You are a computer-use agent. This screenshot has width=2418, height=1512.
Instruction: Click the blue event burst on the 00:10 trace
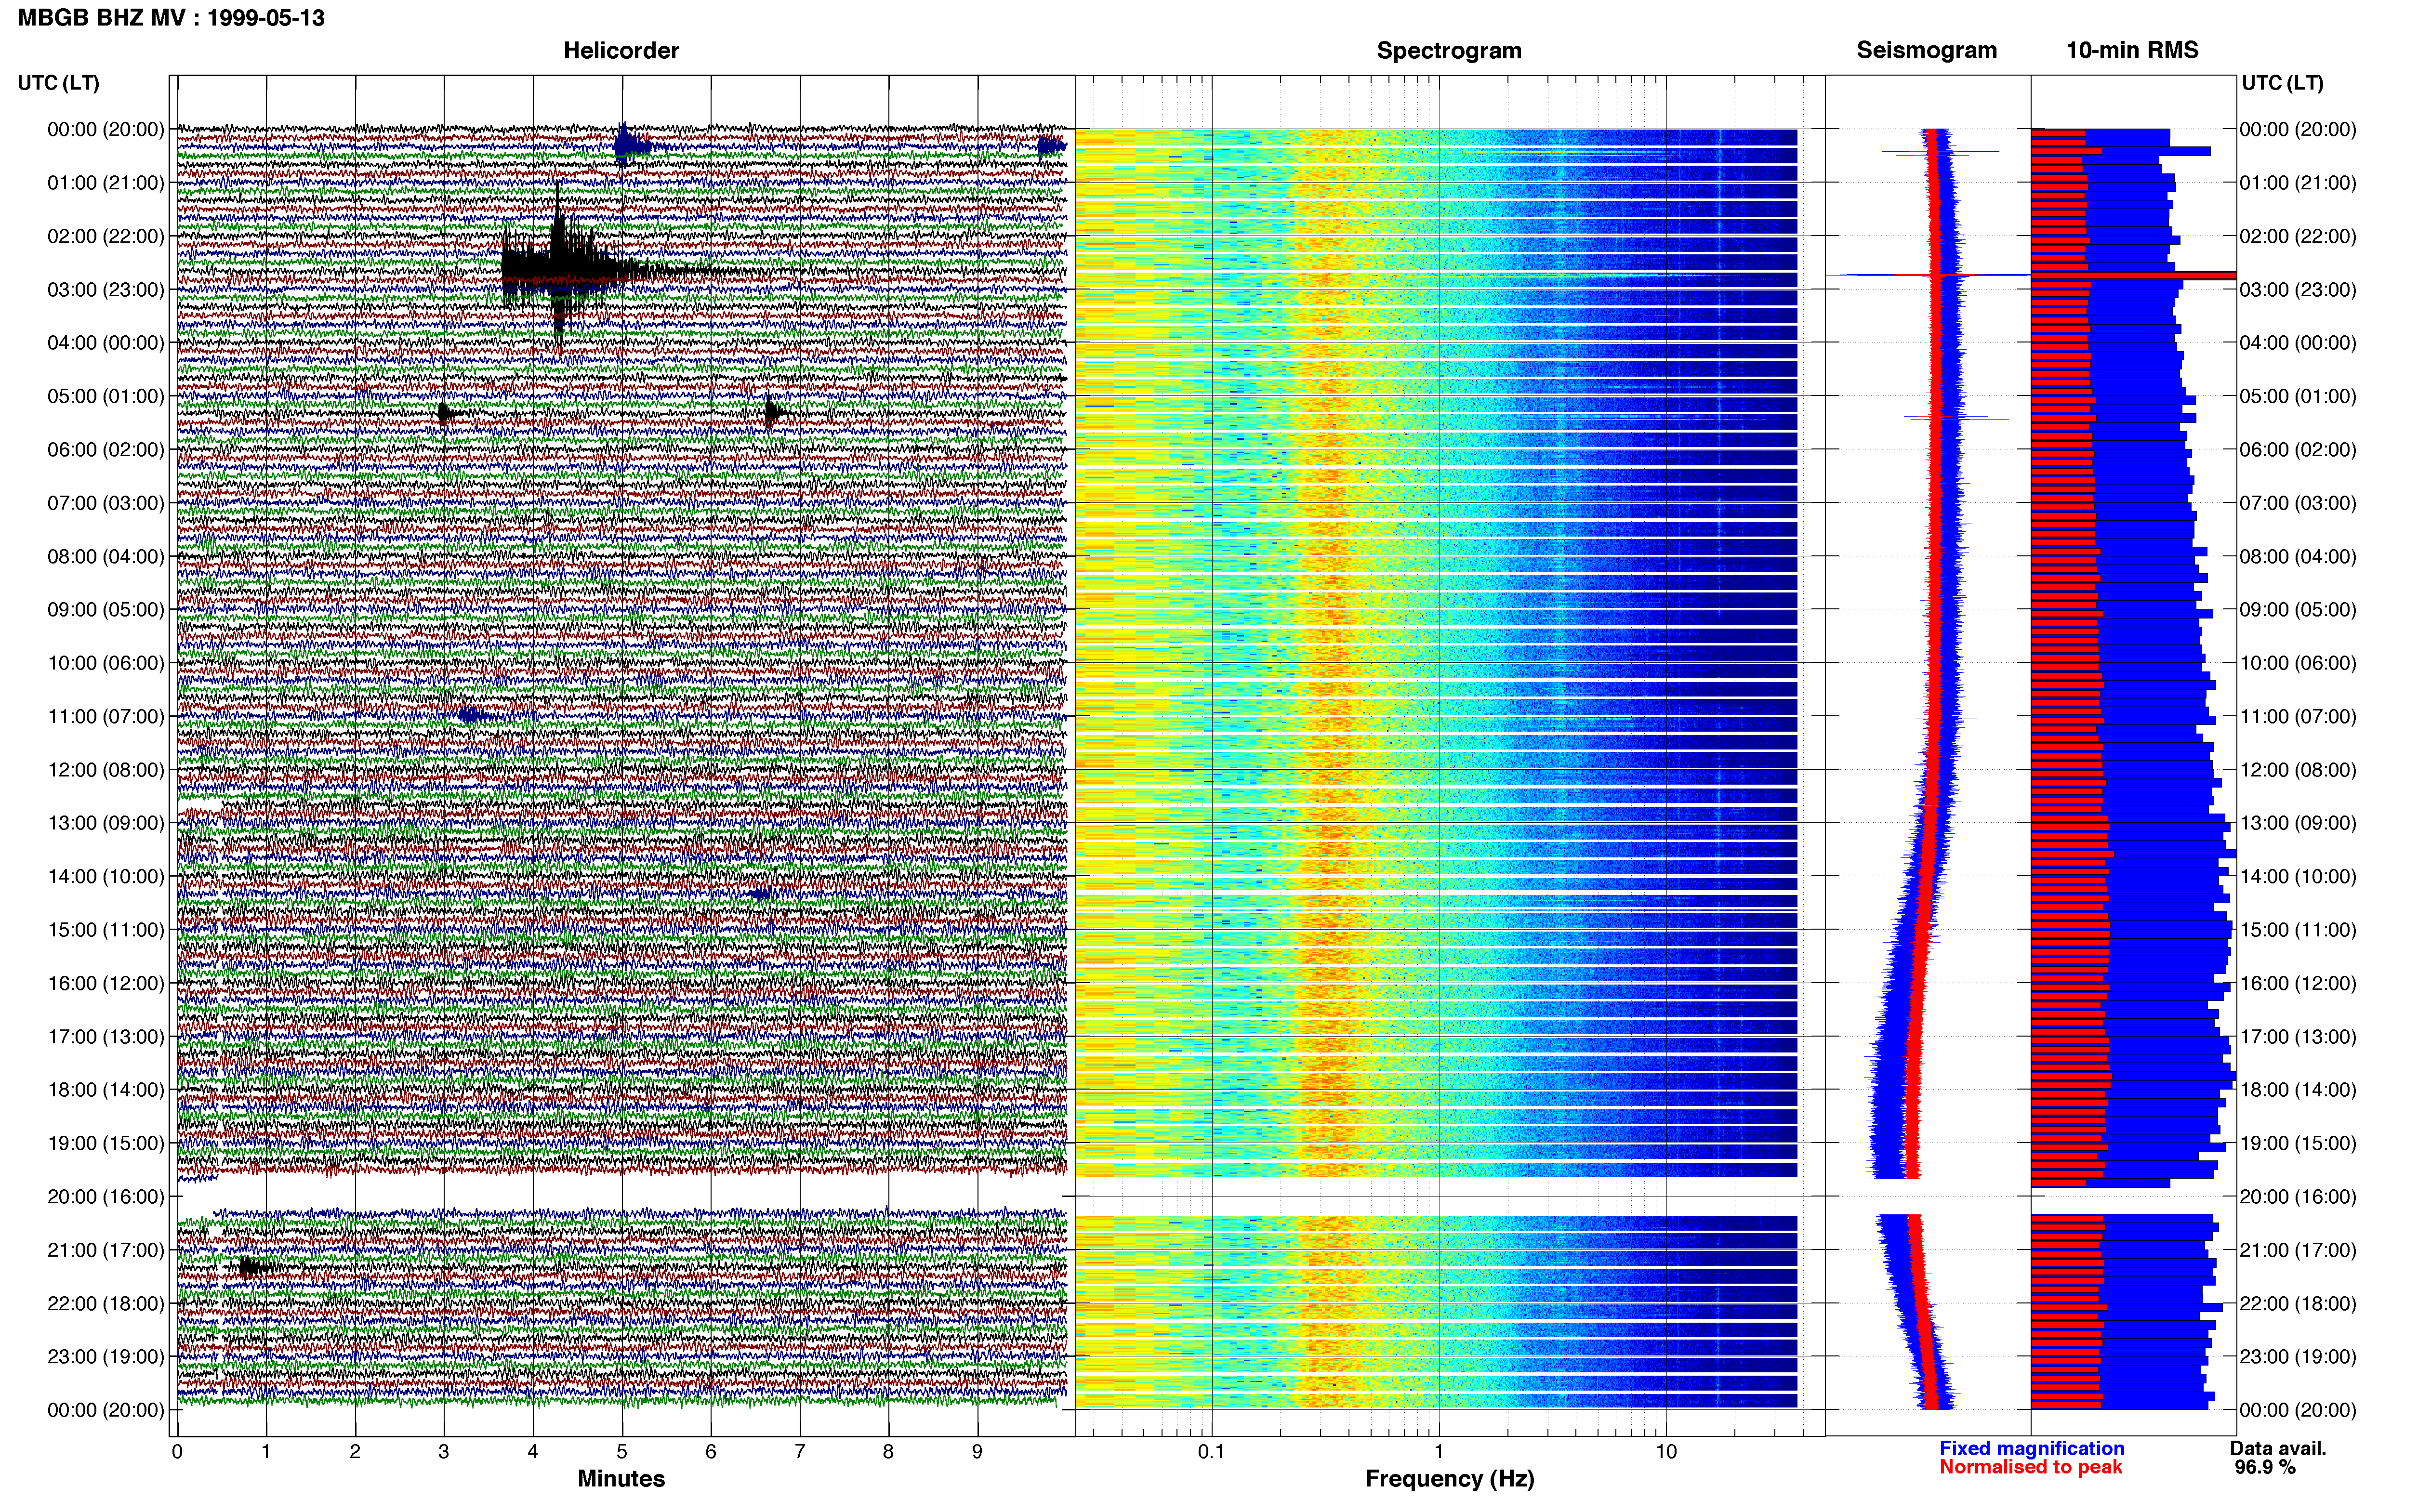tap(629, 146)
